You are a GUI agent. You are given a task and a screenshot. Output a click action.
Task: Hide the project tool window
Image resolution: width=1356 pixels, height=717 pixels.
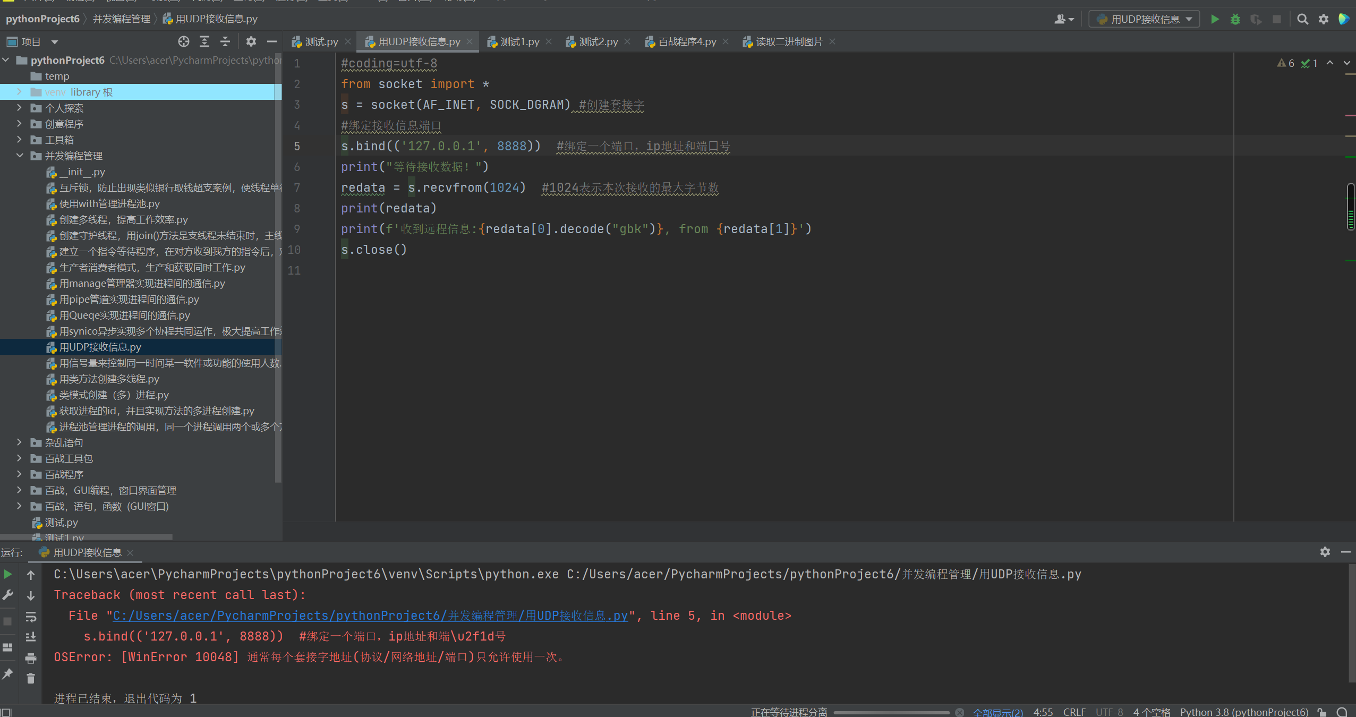click(272, 41)
